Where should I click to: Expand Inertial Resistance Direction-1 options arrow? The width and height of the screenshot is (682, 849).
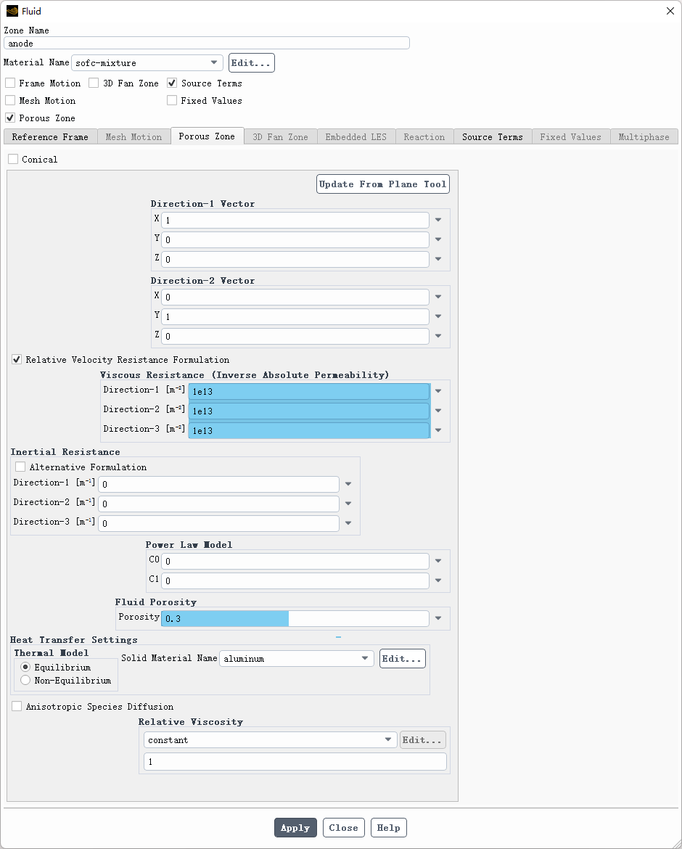[x=348, y=484]
